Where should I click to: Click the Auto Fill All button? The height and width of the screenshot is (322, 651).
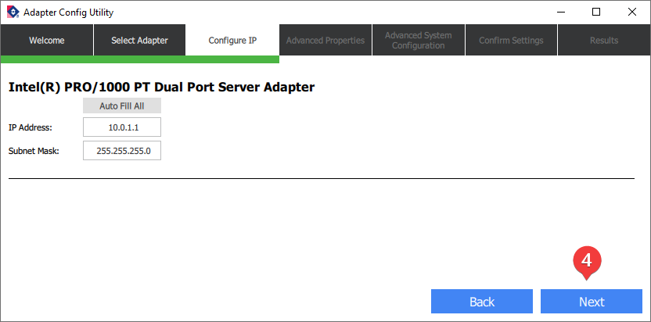(x=122, y=106)
